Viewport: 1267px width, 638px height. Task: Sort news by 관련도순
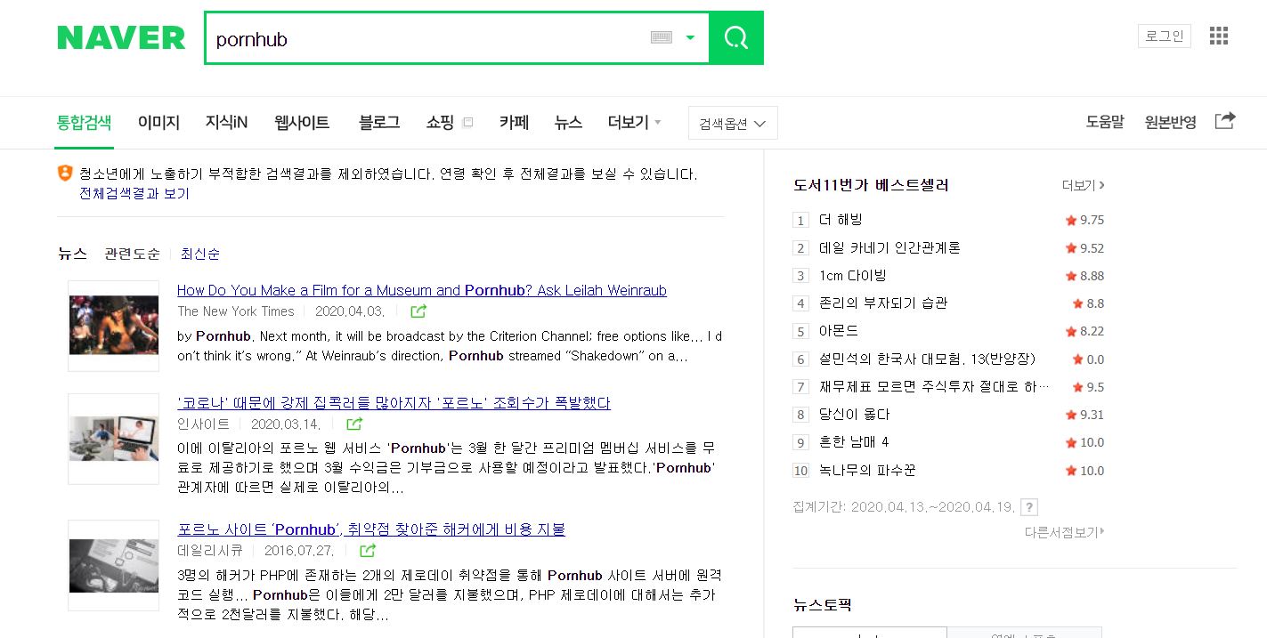[x=132, y=254]
